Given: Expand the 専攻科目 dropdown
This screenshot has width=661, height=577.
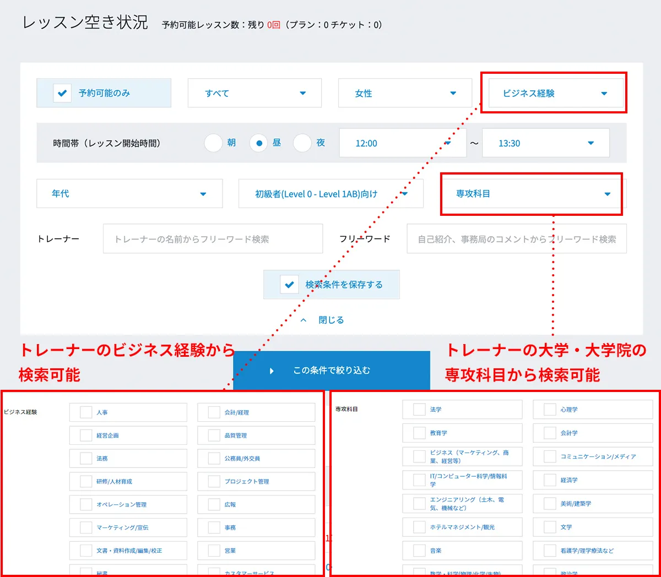Looking at the screenshot, I should tap(532, 194).
